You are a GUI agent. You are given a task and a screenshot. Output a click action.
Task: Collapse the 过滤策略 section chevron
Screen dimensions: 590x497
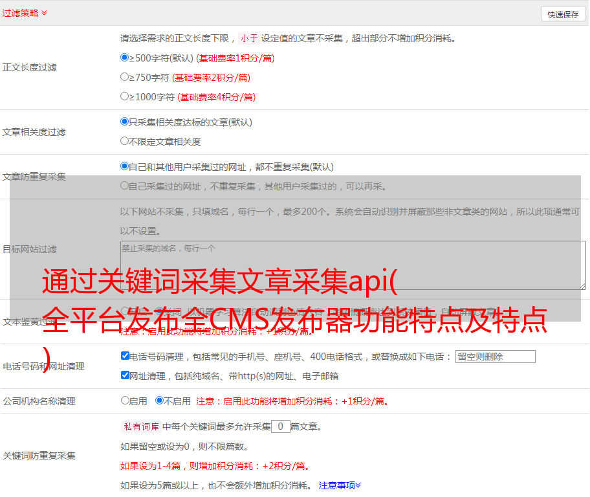(x=44, y=13)
